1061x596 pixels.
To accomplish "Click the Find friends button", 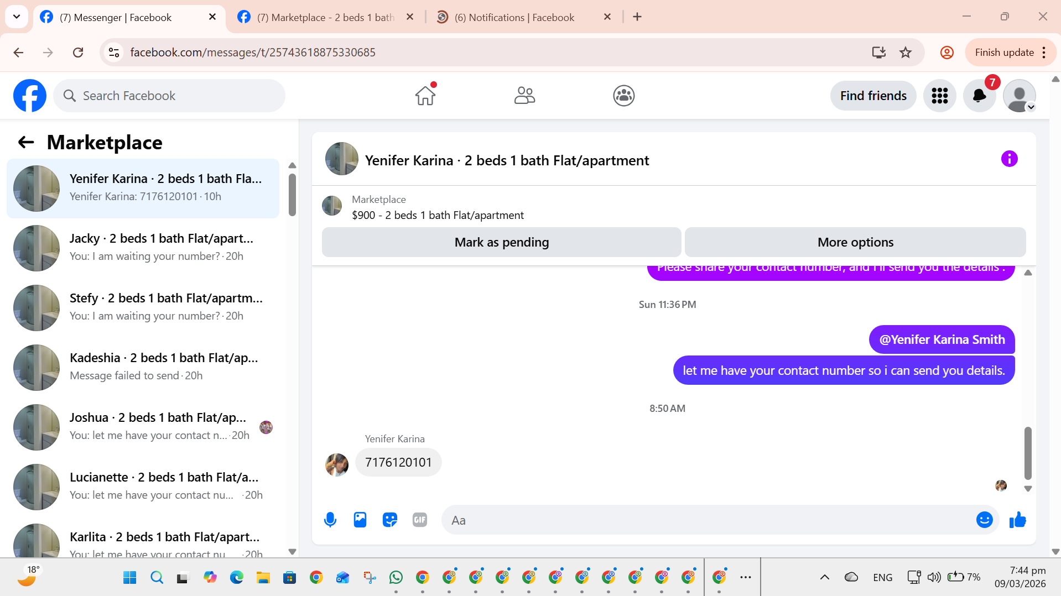I will tap(873, 96).
